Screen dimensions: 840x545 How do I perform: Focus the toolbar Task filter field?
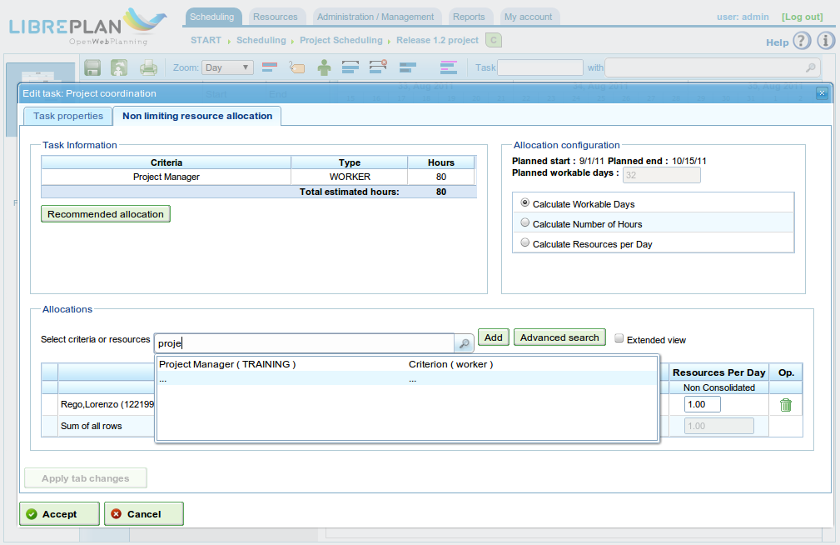(540, 67)
